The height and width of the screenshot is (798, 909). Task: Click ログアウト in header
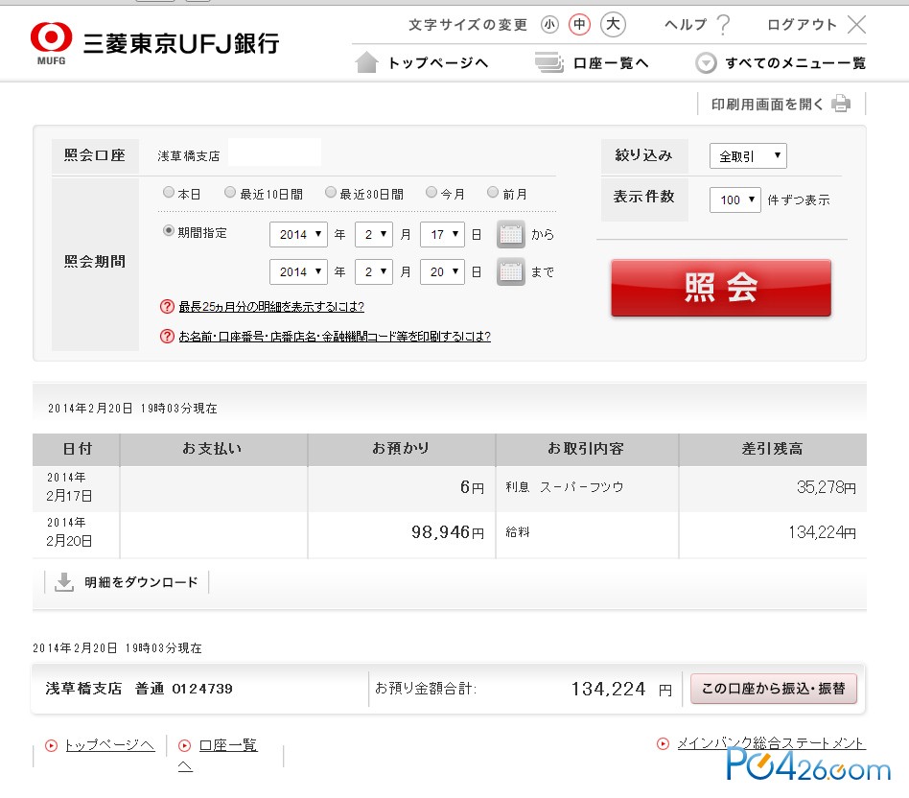click(802, 25)
